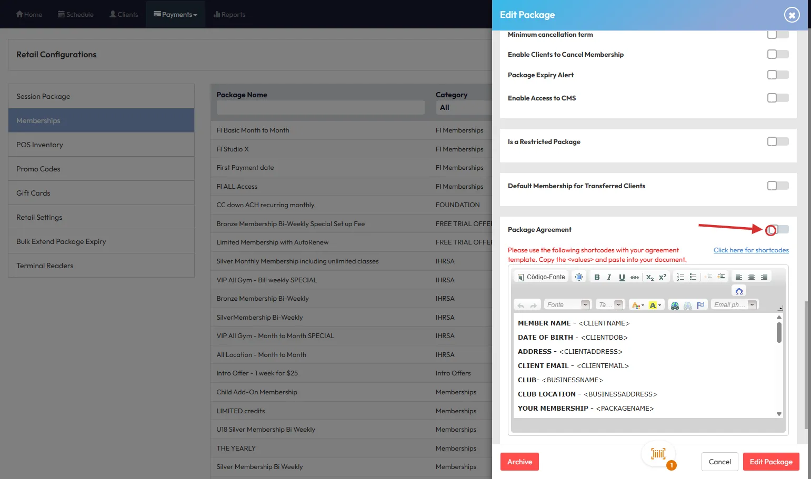Open the Payments menu

pos(175,14)
